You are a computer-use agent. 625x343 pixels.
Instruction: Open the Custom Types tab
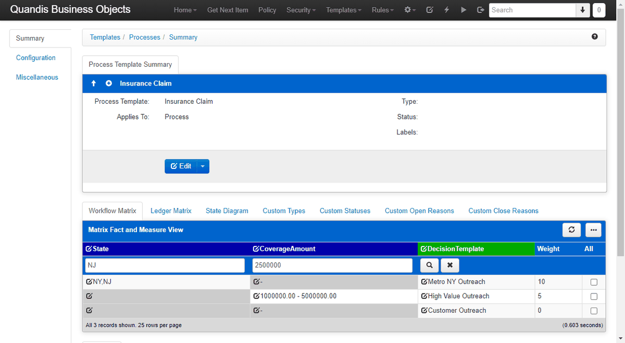284,211
